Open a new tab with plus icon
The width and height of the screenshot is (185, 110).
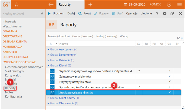point(90,4)
